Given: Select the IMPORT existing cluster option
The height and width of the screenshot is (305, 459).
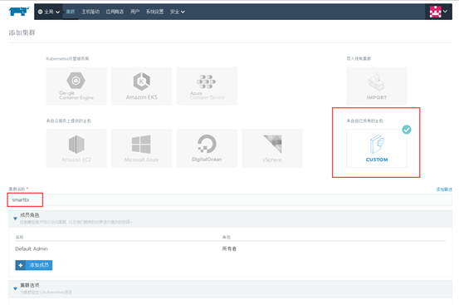Looking at the screenshot, I should tap(377, 86).
